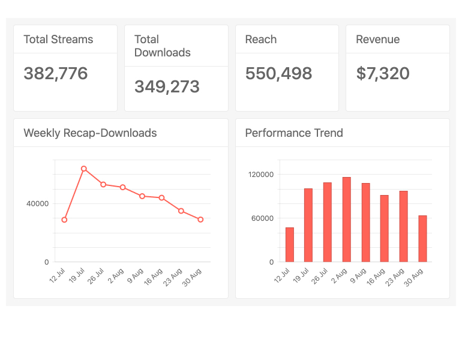This screenshot has height=342, width=462.
Task: Click the 30 Aug point on line chart
Action: [200, 220]
